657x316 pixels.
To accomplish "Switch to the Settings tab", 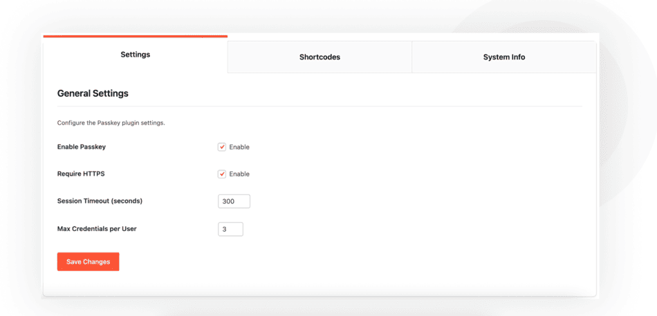I will [136, 55].
